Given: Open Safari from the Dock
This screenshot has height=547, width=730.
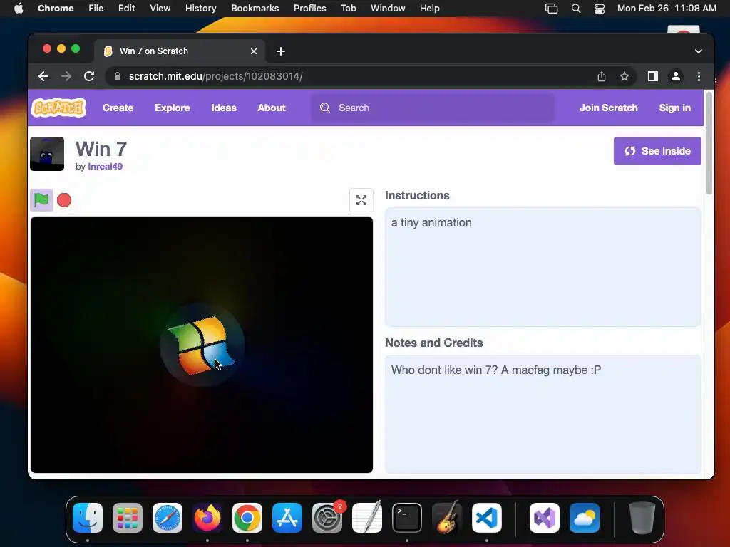Looking at the screenshot, I should click(168, 518).
